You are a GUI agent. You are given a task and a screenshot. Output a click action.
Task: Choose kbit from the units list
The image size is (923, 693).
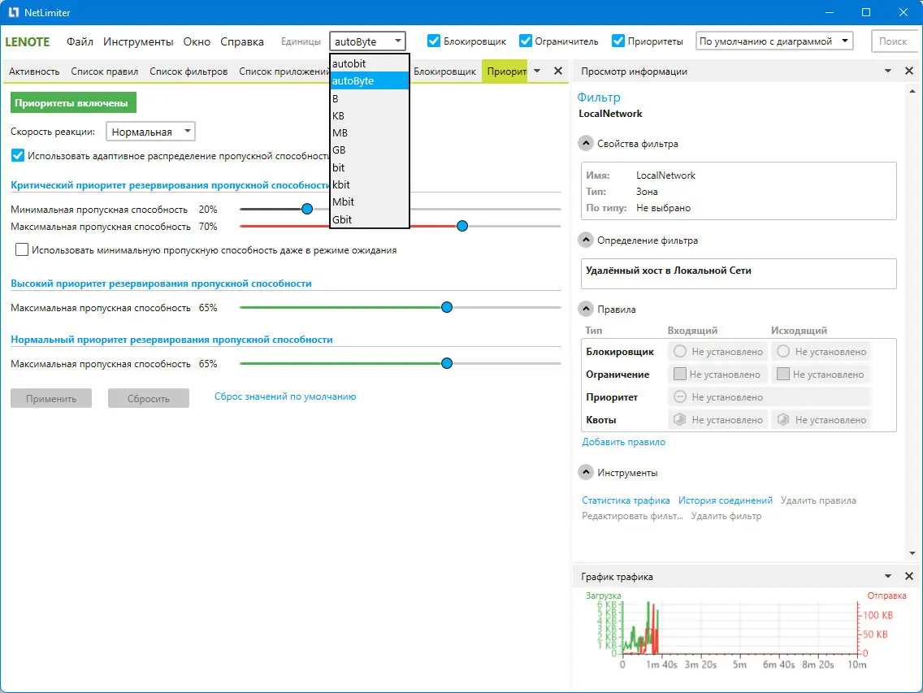370,184
